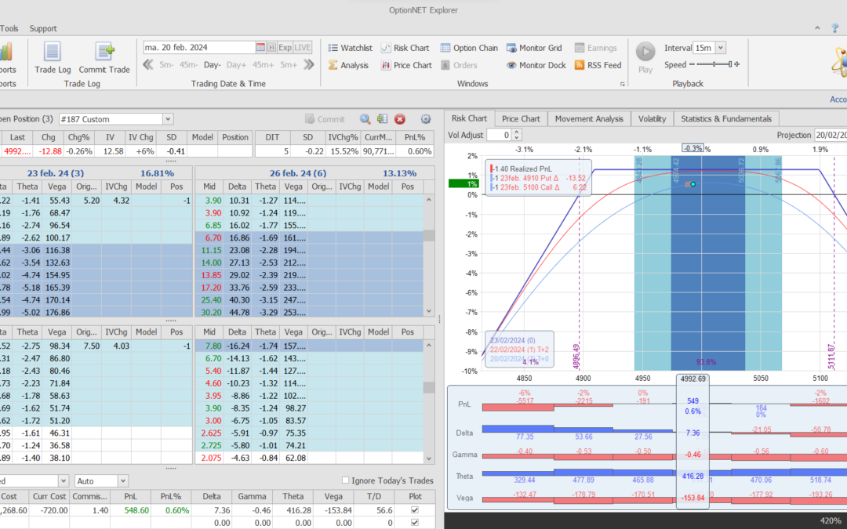Step back one day with Day- button

pyautogui.click(x=213, y=65)
